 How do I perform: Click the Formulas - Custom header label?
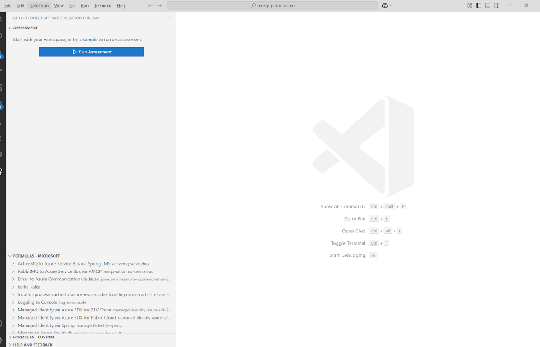[x=34, y=337]
